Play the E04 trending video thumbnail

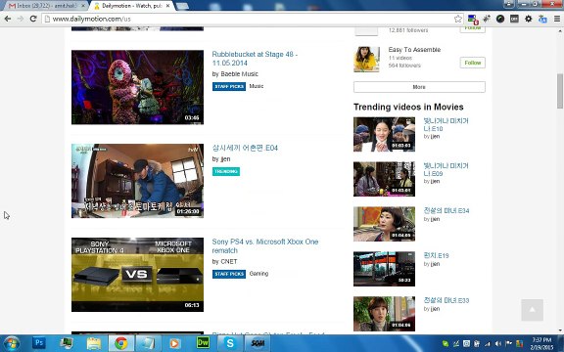[x=137, y=181]
